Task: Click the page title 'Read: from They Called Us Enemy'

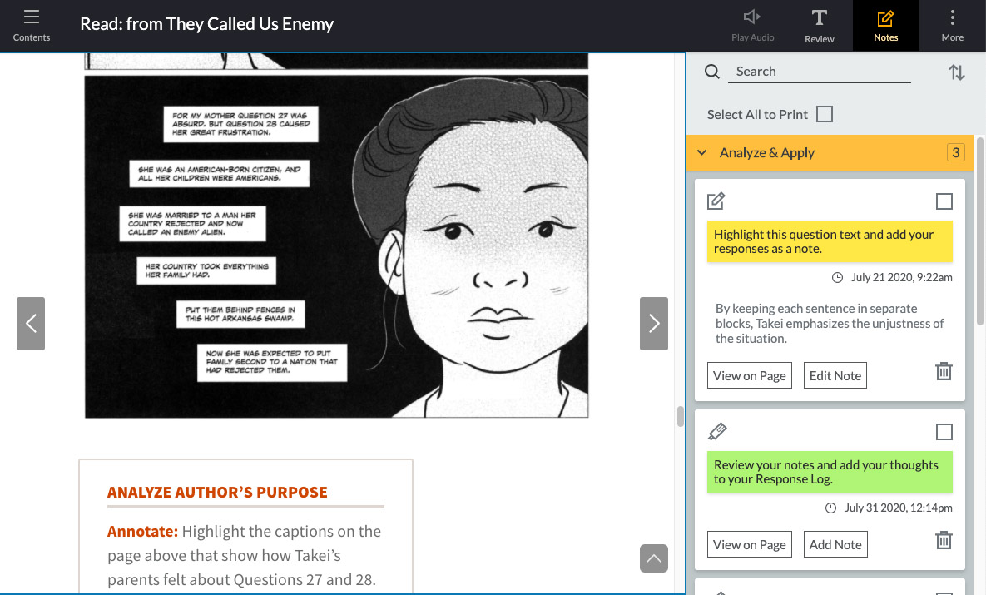Action: [x=207, y=24]
